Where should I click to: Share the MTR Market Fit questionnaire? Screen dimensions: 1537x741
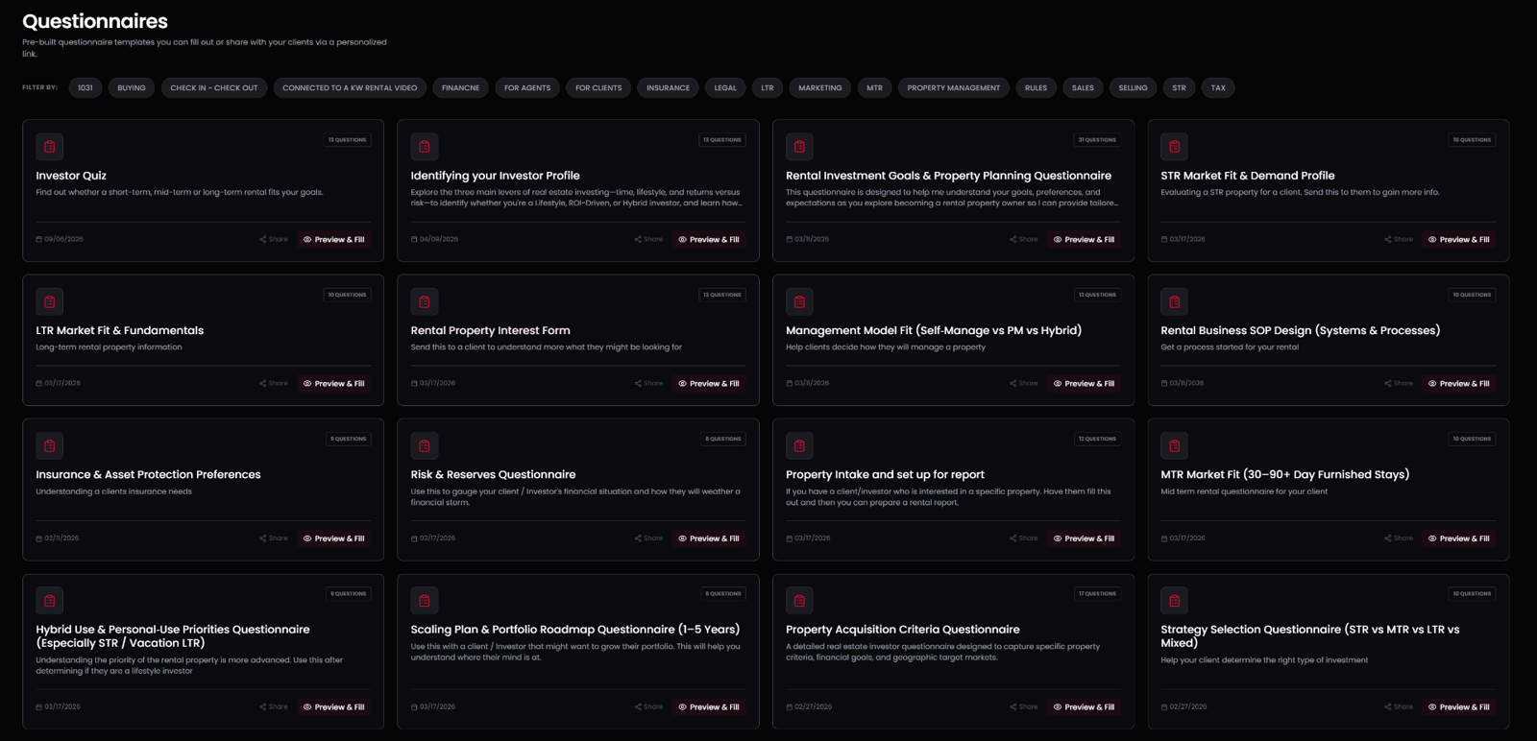click(1399, 538)
